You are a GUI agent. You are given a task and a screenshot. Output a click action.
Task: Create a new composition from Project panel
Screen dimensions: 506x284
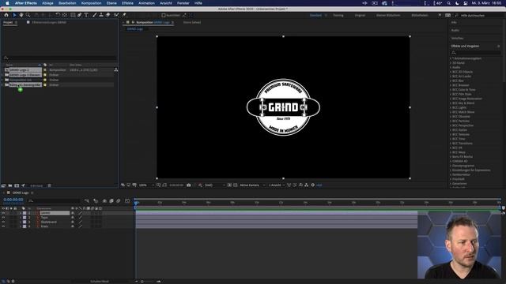[x=17, y=186]
